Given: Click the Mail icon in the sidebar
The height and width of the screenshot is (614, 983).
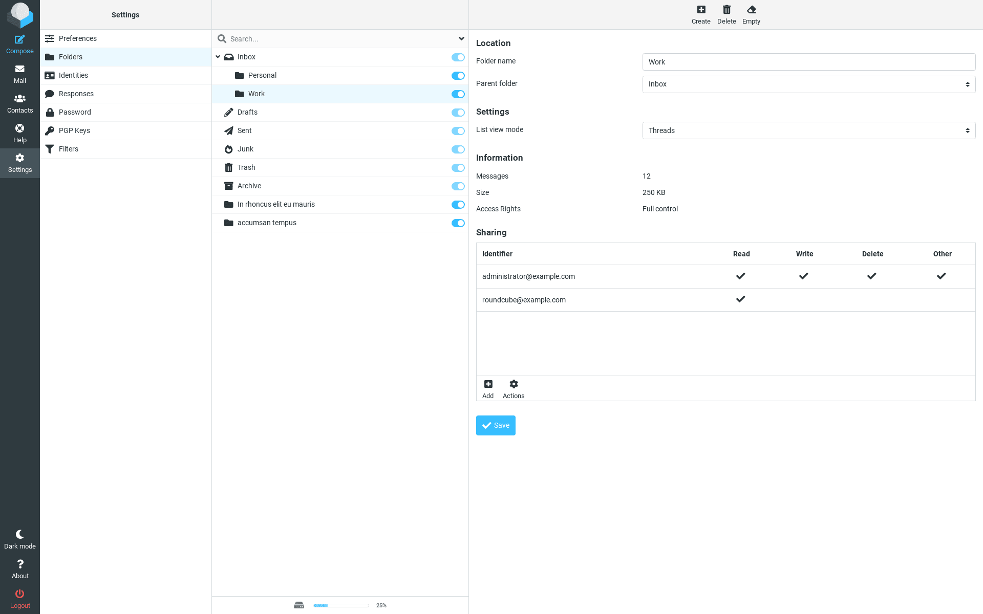Looking at the screenshot, I should [x=19, y=73].
